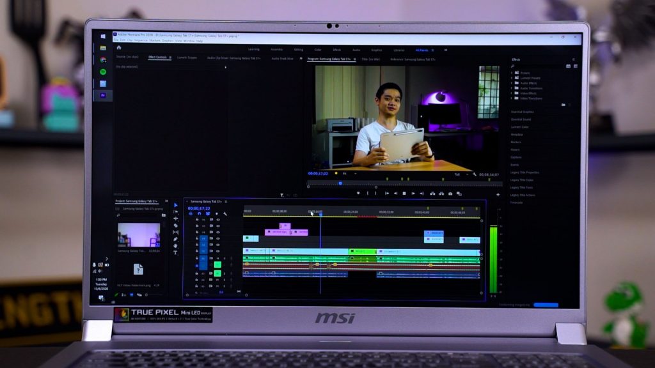This screenshot has width=655, height=368.
Task: Switch Project panel to List view
Action: (x=123, y=295)
